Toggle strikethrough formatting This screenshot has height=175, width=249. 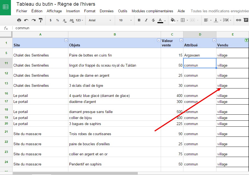pyautogui.click(x=153, y=20)
